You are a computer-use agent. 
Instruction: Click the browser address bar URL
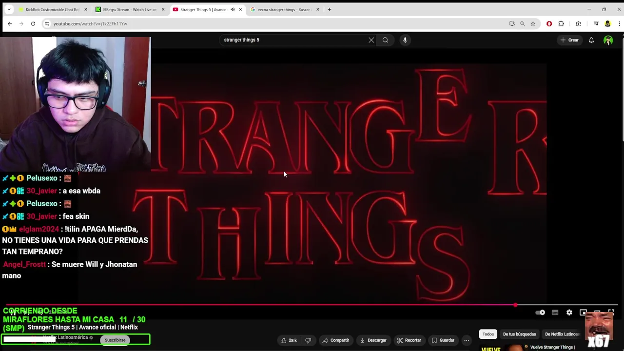click(x=90, y=23)
